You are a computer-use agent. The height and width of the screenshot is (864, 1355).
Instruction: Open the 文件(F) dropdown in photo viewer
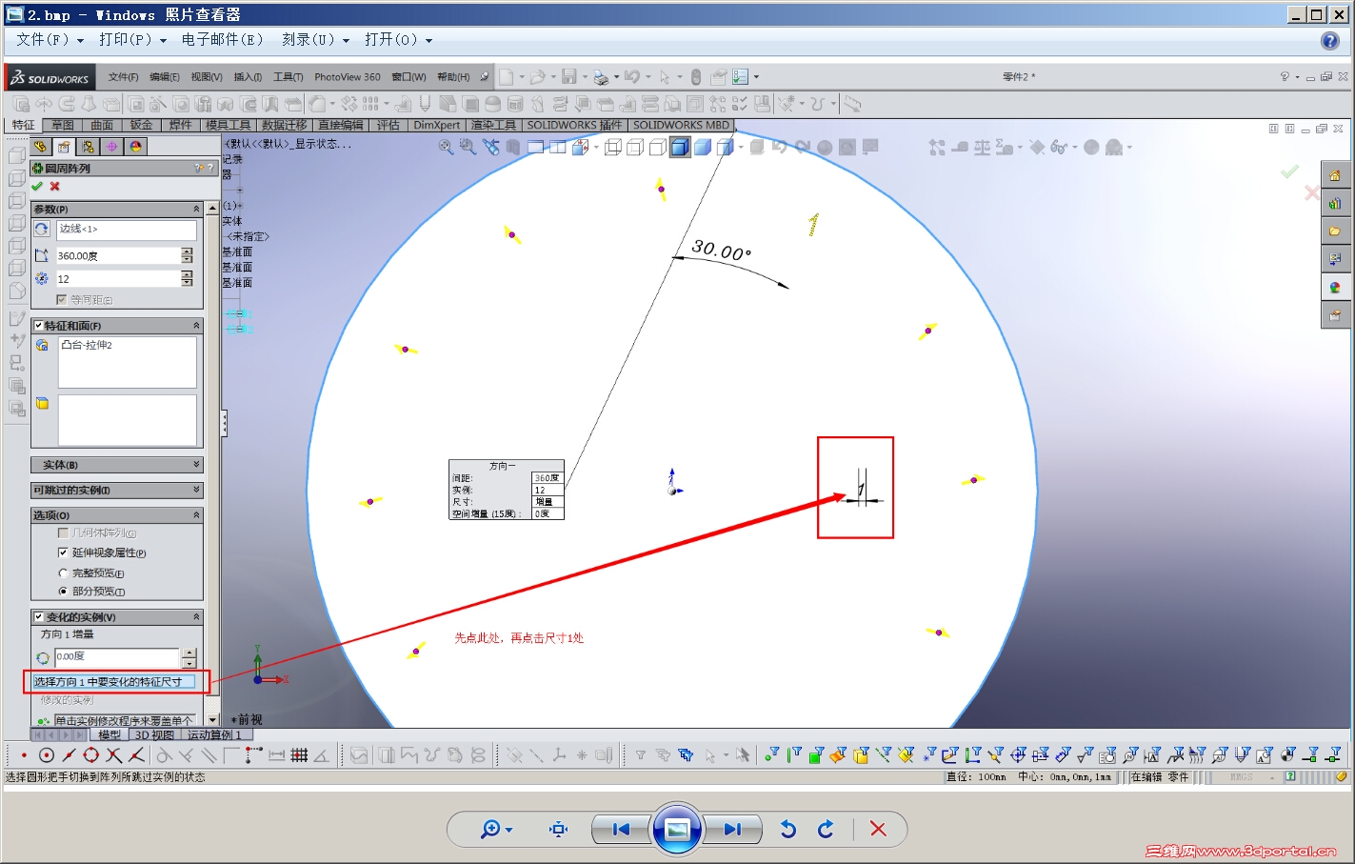click(50, 40)
